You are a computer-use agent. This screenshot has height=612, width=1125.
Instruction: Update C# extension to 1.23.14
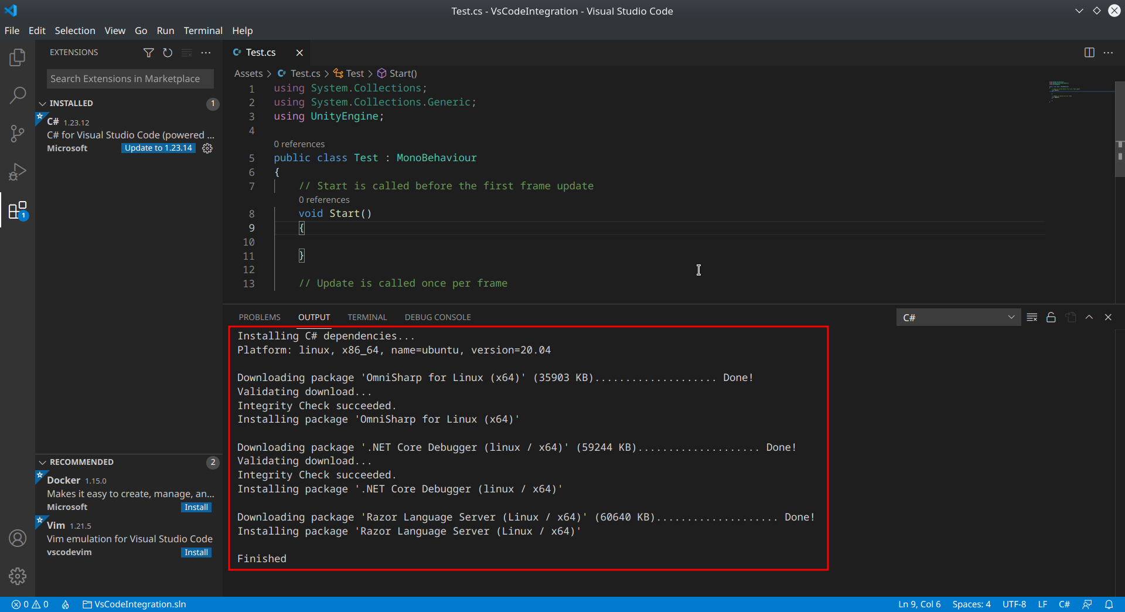coord(158,148)
